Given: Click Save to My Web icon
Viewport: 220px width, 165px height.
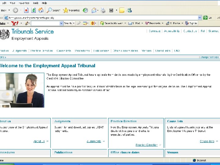Looking at the screenshot, I should coord(102,23).
